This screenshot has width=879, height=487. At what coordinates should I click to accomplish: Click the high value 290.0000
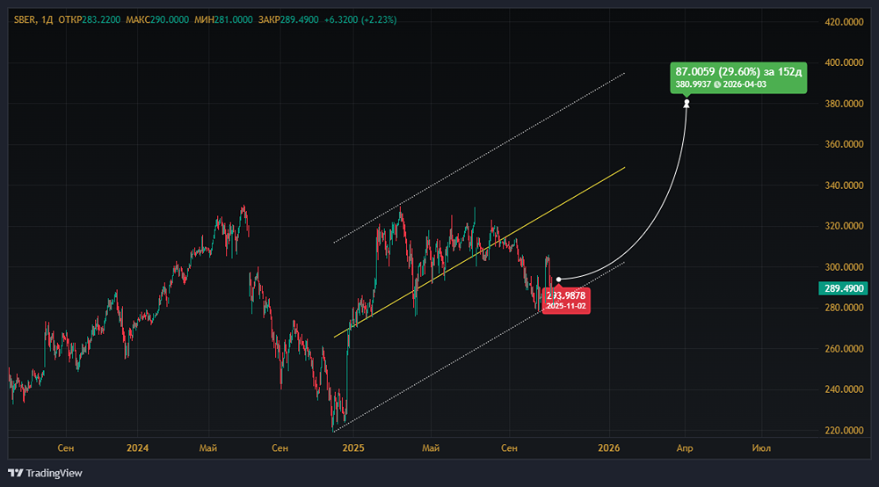(170, 19)
